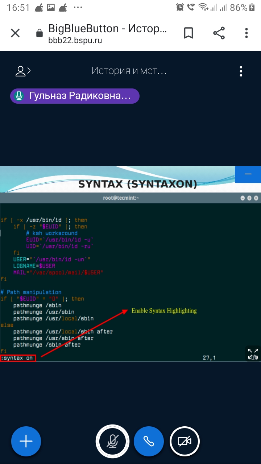This screenshot has height=464, width=261.
Task: Leave audio with the phone button
Action: click(149, 441)
